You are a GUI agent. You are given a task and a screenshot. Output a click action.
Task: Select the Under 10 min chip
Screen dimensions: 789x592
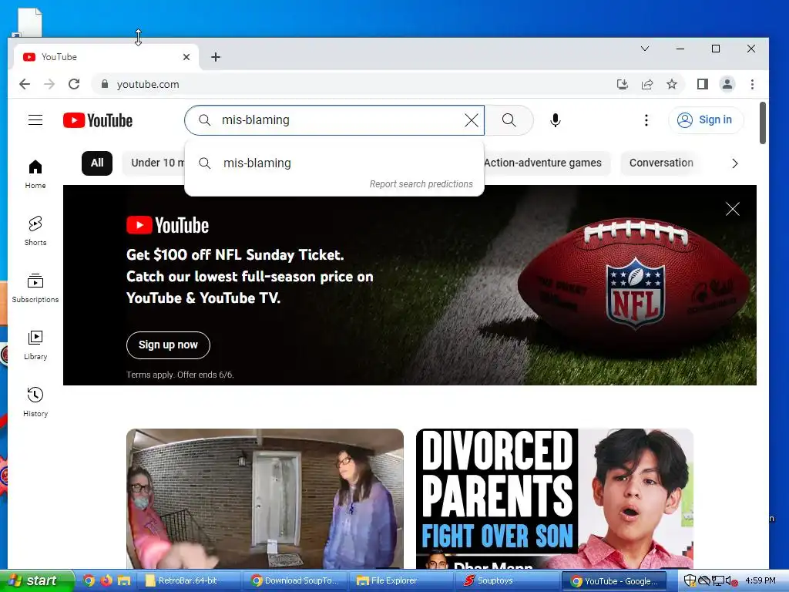153,163
